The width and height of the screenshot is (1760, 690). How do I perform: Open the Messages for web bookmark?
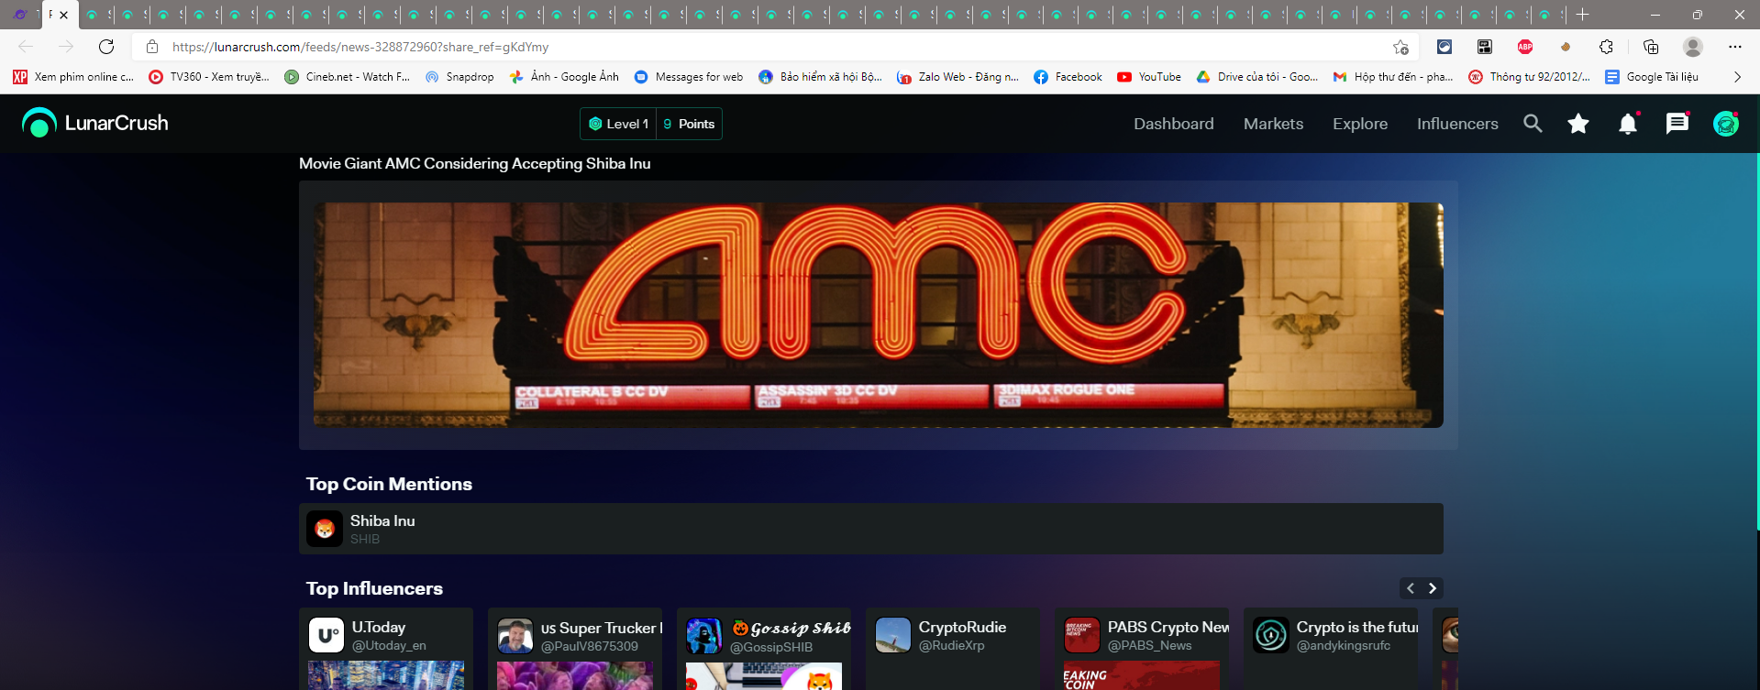(x=689, y=77)
